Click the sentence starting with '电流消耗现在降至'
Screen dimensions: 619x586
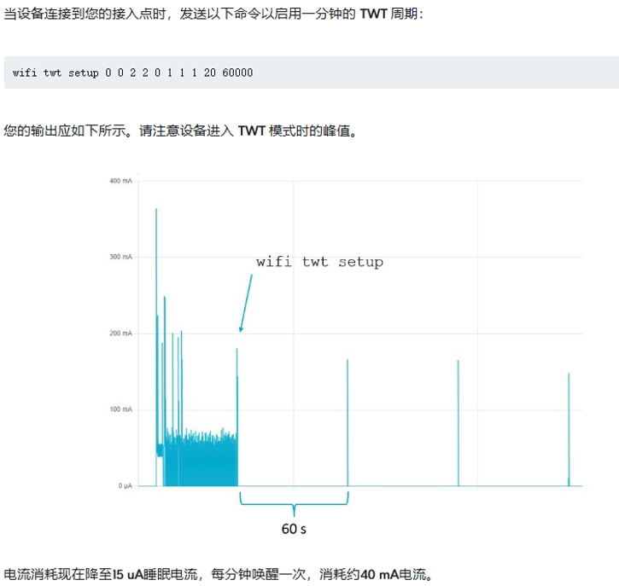(x=219, y=574)
